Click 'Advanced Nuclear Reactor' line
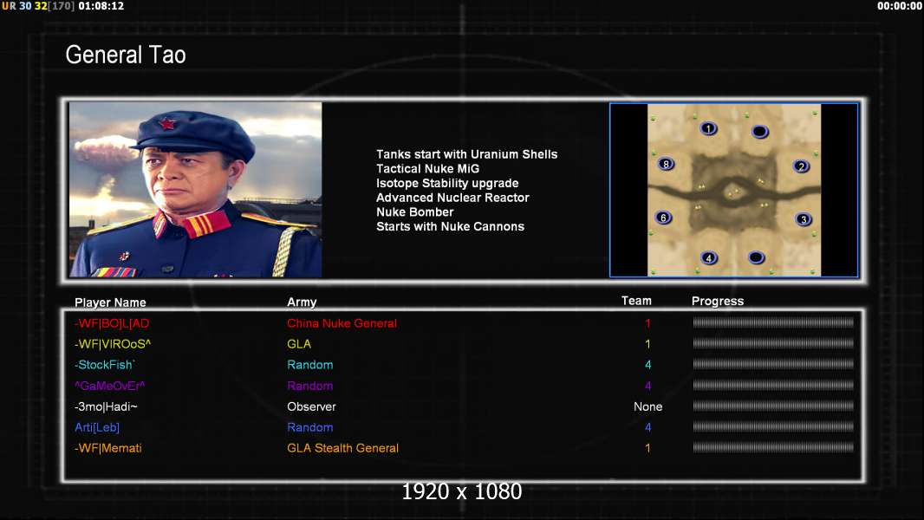Viewport: 924px width, 520px height. 452,198
